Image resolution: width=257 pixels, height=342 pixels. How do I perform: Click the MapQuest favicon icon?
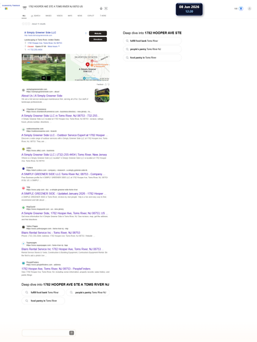tap(23, 208)
